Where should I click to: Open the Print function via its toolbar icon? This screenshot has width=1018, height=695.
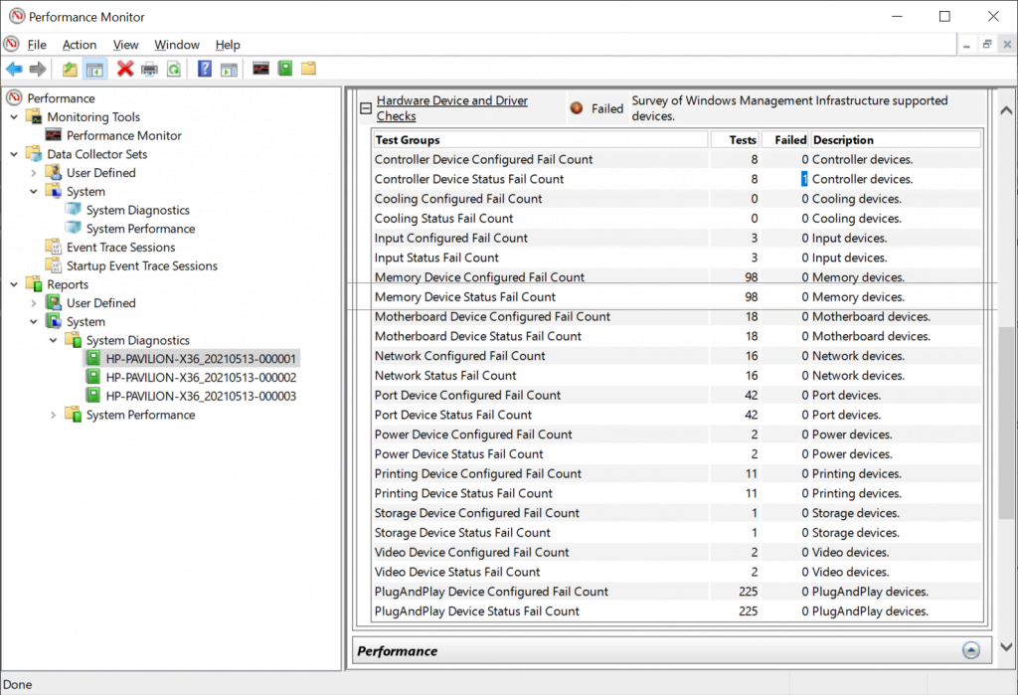(x=149, y=69)
